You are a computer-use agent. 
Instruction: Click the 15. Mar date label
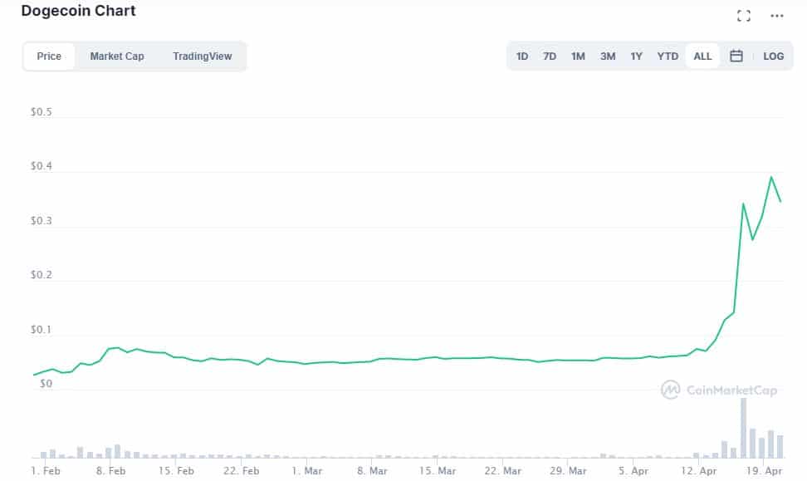pyautogui.click(x=438, y=471)
